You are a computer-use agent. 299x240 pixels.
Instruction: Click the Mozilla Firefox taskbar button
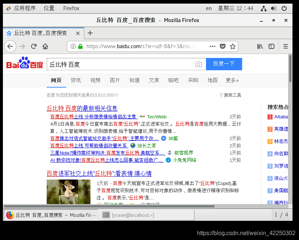51,215
